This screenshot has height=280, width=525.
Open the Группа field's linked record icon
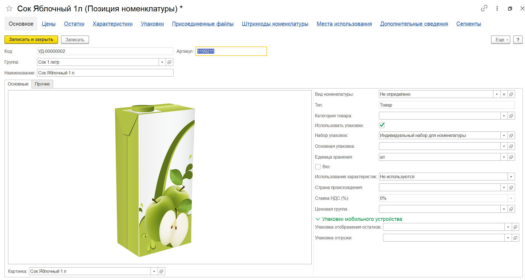pyautogui.click(x=169, y=62)
